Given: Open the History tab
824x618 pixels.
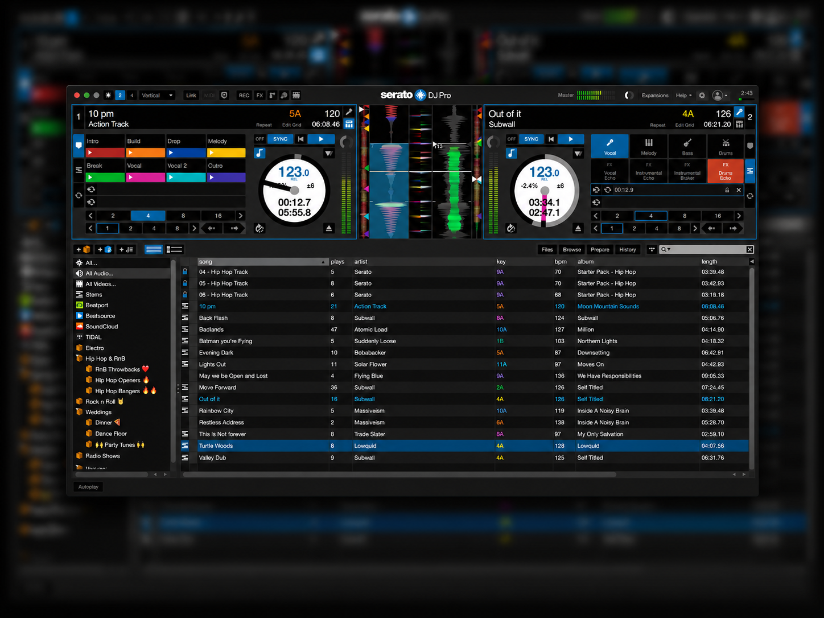Looking at the screenshot, I should coord(628,249).
